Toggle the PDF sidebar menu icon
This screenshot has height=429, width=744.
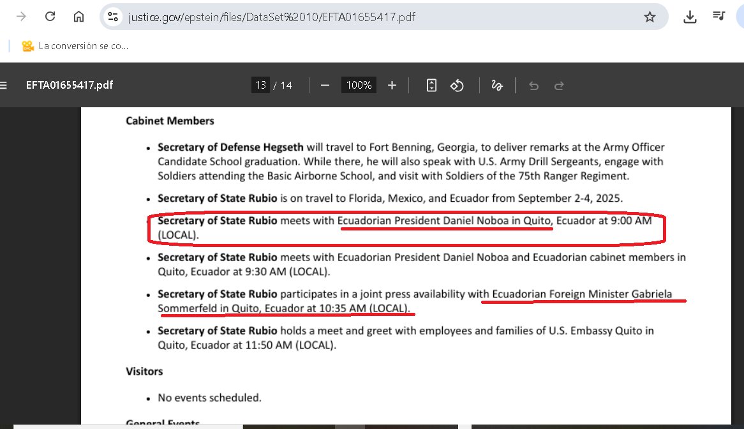tap(3, 86)
